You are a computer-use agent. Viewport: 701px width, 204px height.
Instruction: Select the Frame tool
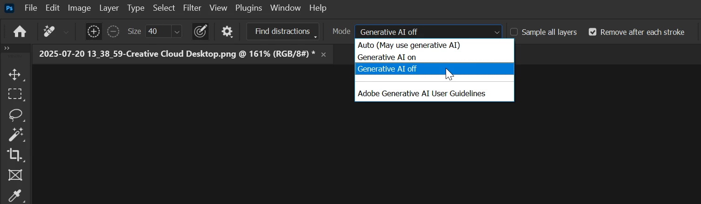click(x=15, y=175)
